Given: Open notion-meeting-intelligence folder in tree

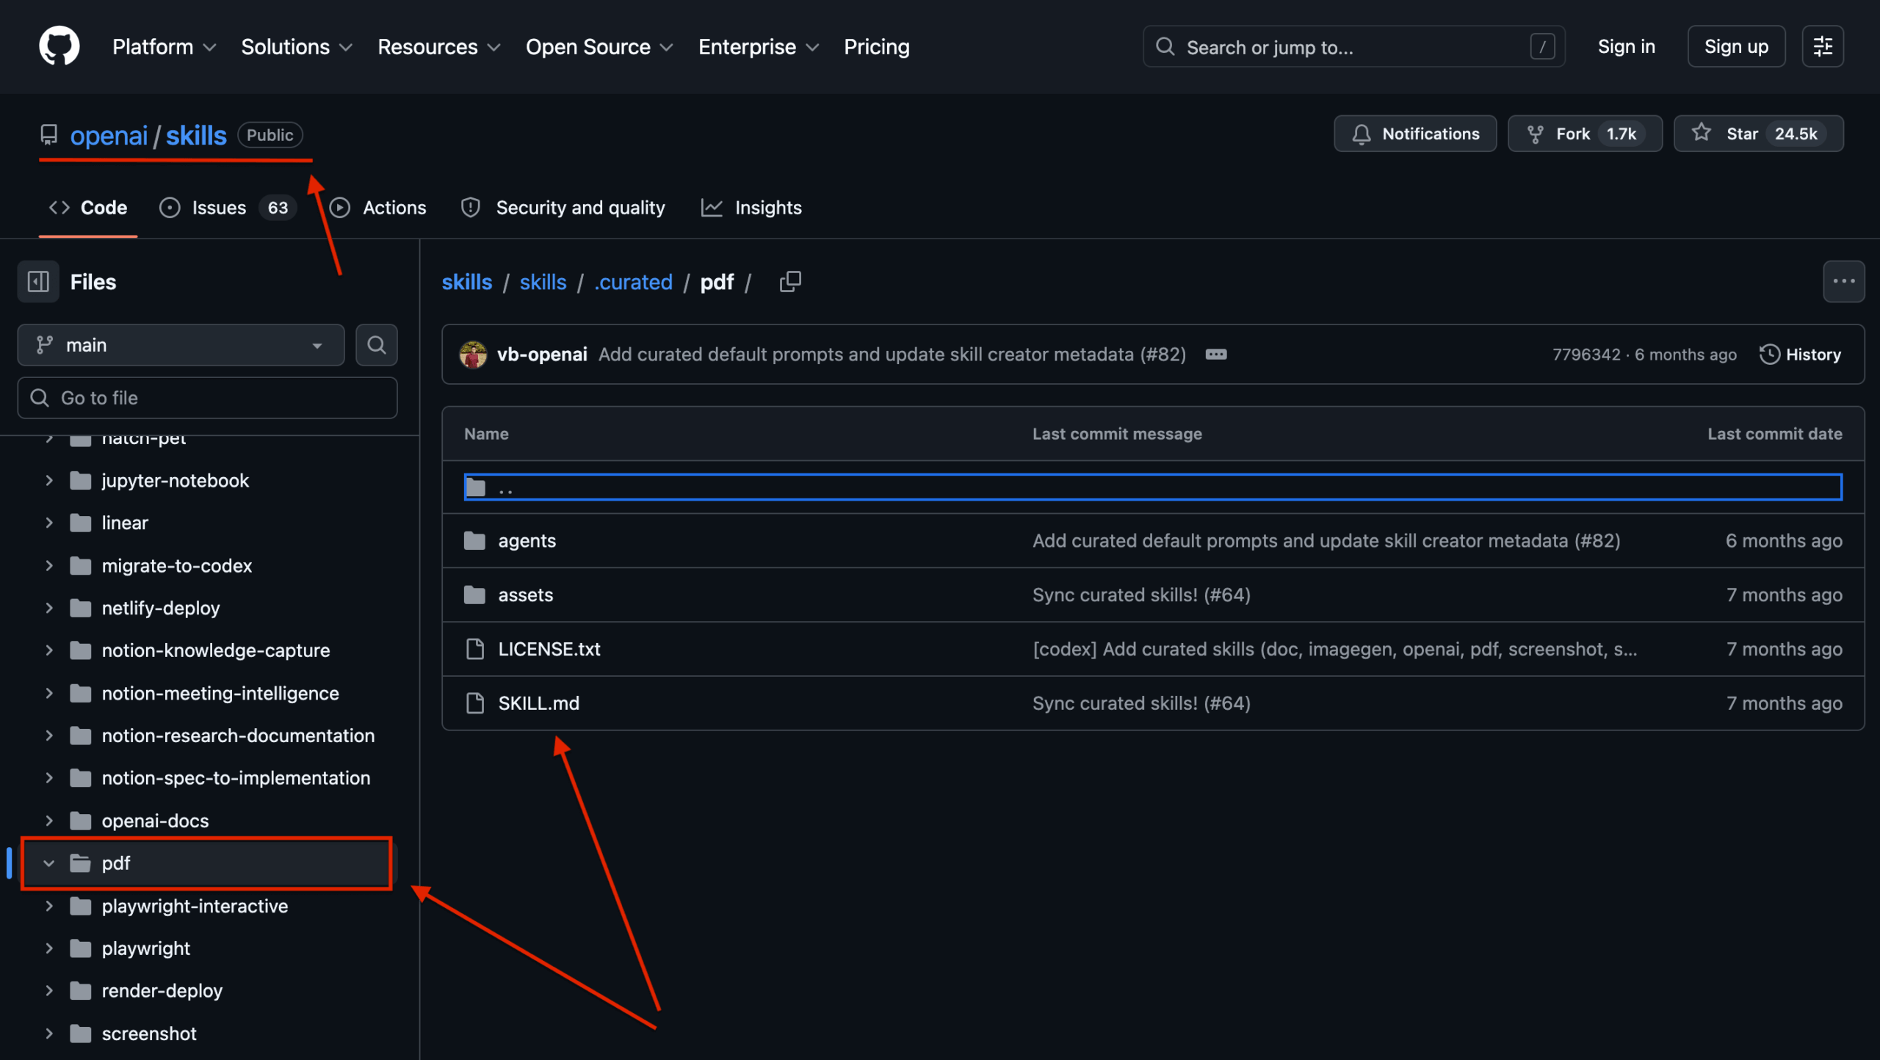Looking at the screenshot, I should 220,694.
